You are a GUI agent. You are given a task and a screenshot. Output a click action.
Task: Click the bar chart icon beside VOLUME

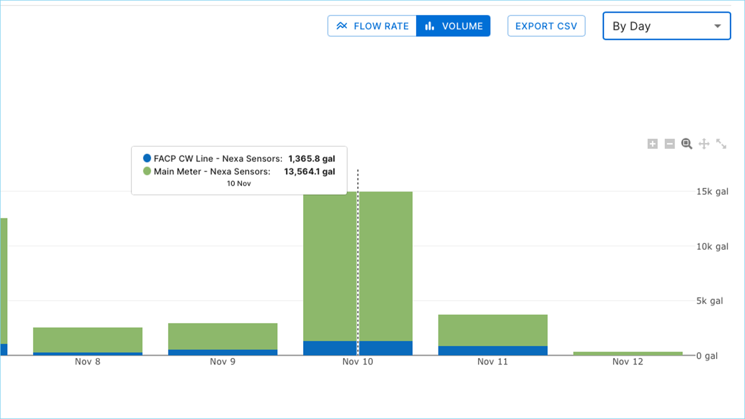[x=430, y=26]
